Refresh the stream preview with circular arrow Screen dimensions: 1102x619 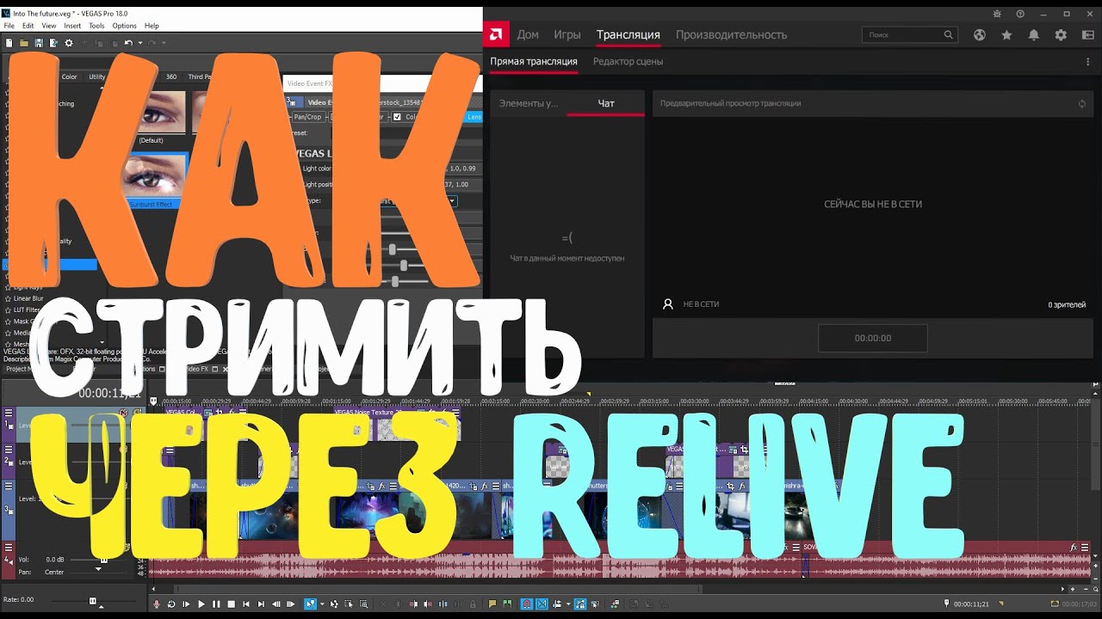point(1082,103)
